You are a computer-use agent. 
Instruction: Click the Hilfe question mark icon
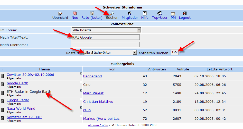pos(145,13)
